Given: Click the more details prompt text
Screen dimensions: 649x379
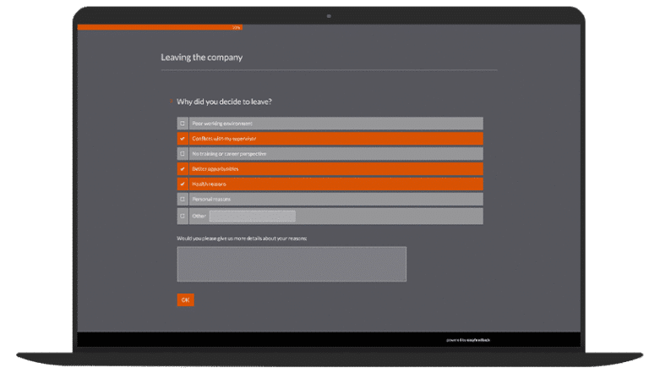Looking at the screenshot, I should pyautogui.click(x=242, y=239).
